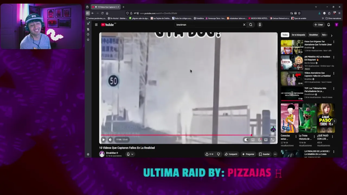
Task: Open 'TOP: Los 7 Misterios Más Perturbadores' title
Action: pyautogui.click(x=315, y=90)
